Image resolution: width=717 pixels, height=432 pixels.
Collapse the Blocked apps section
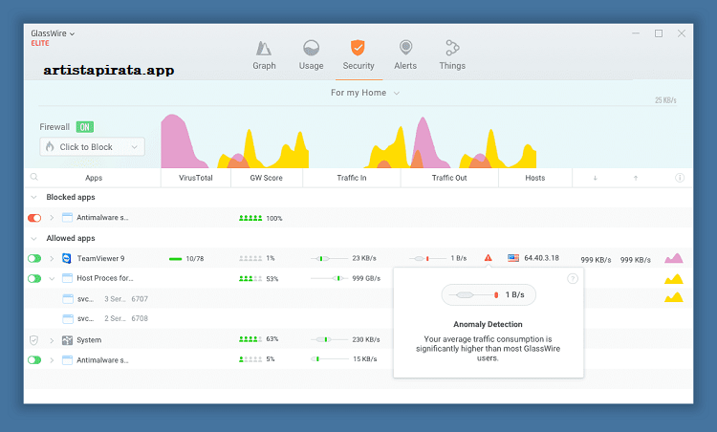34,197
